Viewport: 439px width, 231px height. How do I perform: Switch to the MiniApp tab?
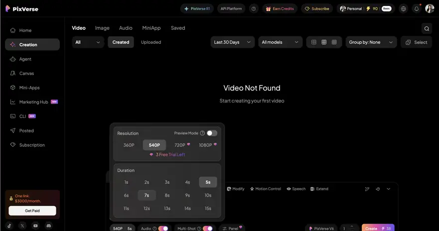coord(151,28)
